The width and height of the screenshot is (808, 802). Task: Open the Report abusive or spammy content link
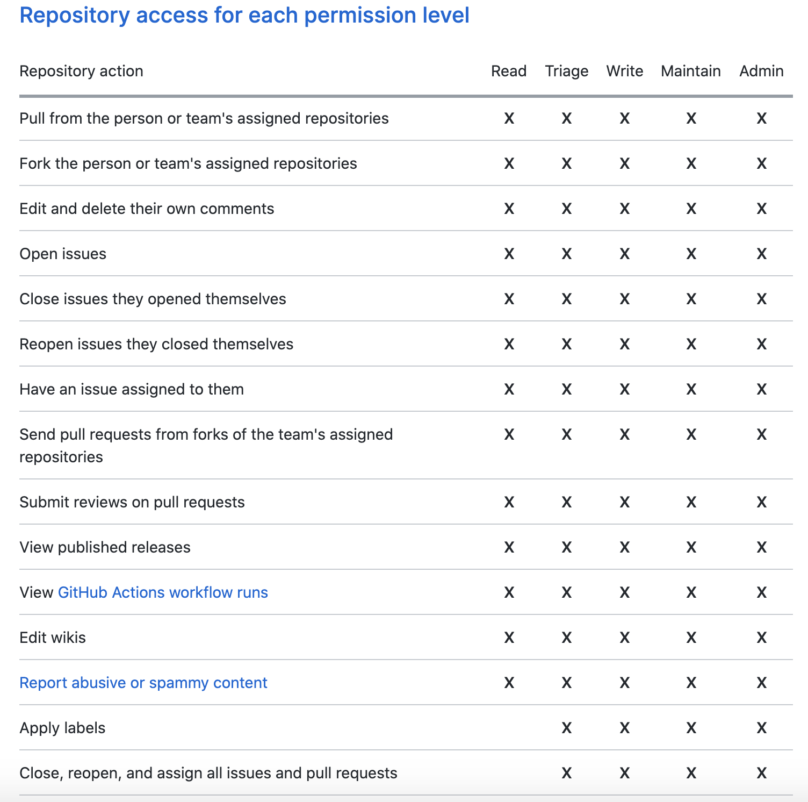[143, 683]
